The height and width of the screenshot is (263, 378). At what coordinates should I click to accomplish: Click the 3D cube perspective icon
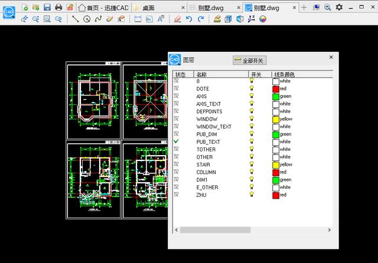pyautogui.click(x=240, y=19)
